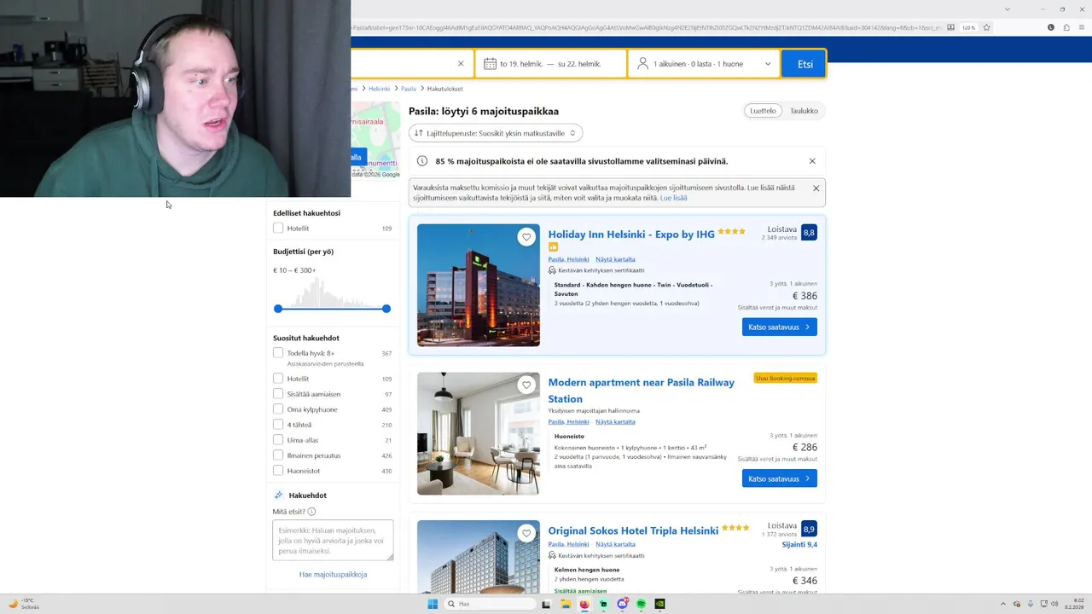Click budget slider maximum handle
This screenshot has width=1092, height=614.
(386, 309)
